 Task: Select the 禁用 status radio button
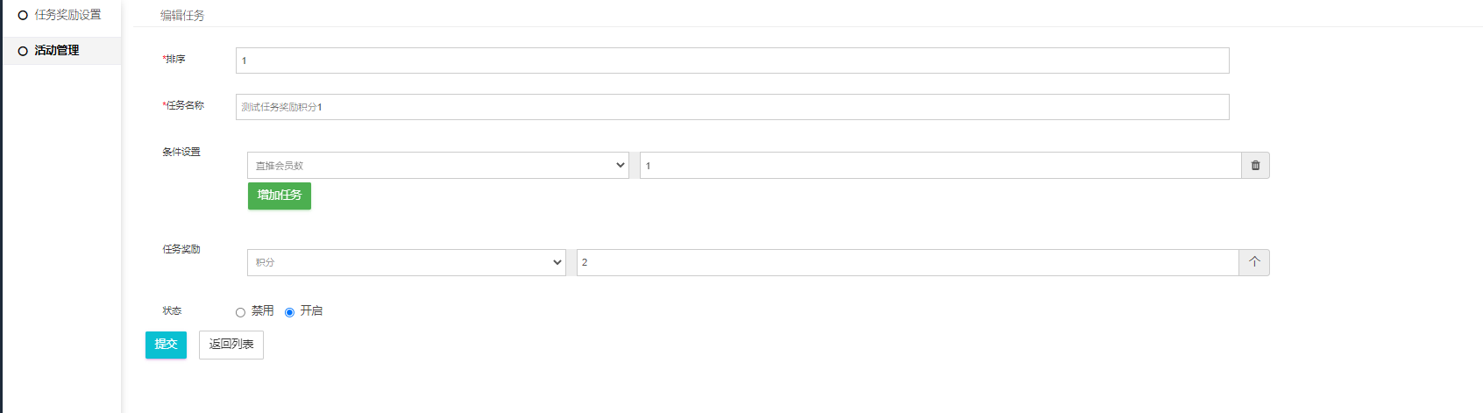pos(240,312)
